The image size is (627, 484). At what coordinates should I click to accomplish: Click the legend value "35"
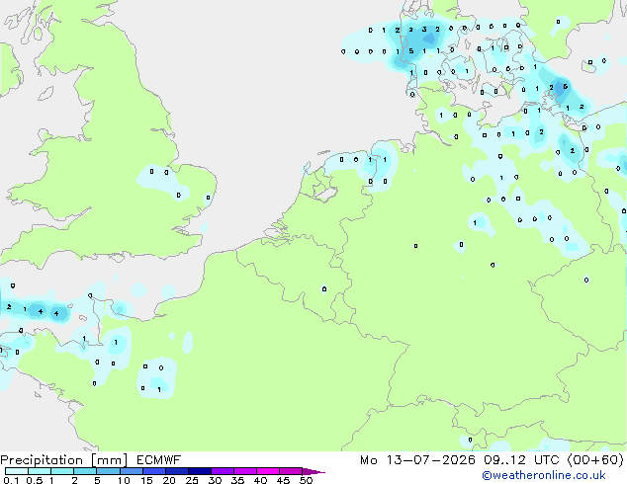point(237,480)
